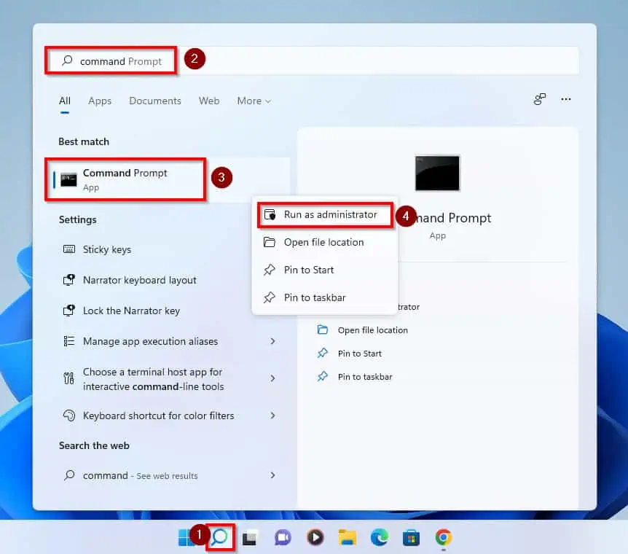Open the Windows Start button
This screenshot has width=628, height=554.
click(x=186, y=537)
